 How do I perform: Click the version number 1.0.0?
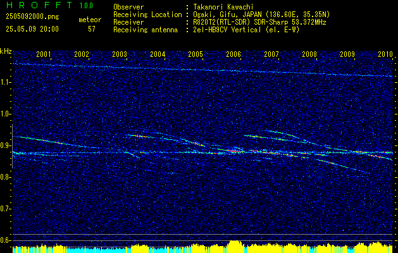click(x=86, y=6)
